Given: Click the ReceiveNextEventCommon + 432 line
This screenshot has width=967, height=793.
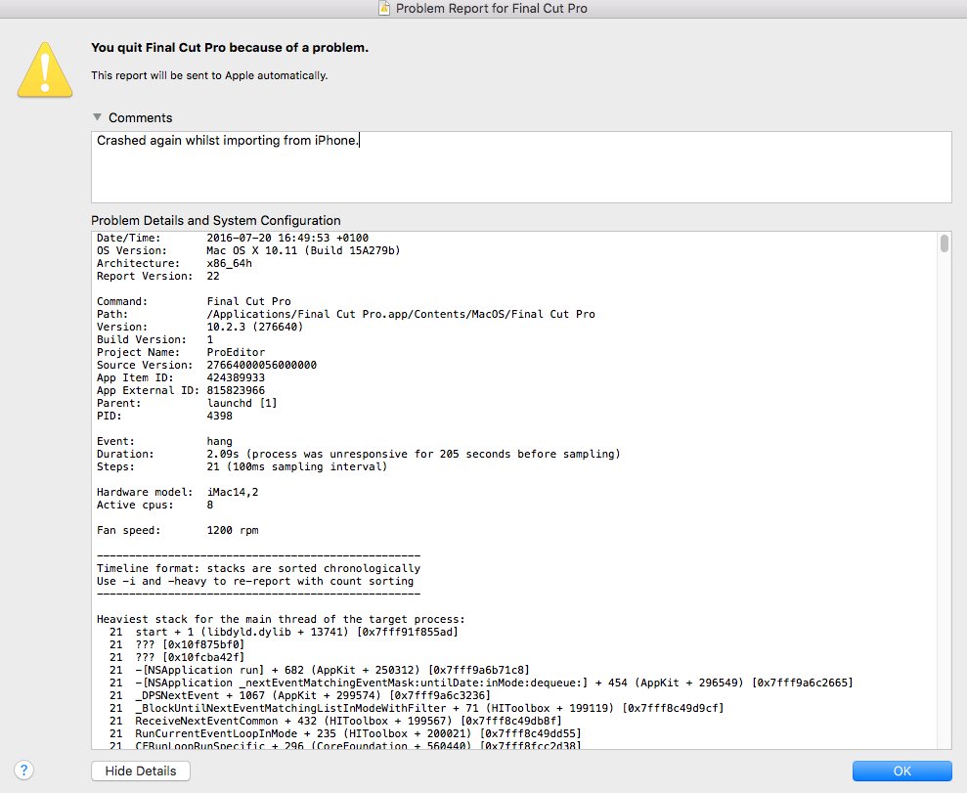Looking at the screenshot, I should pos(336,721).
